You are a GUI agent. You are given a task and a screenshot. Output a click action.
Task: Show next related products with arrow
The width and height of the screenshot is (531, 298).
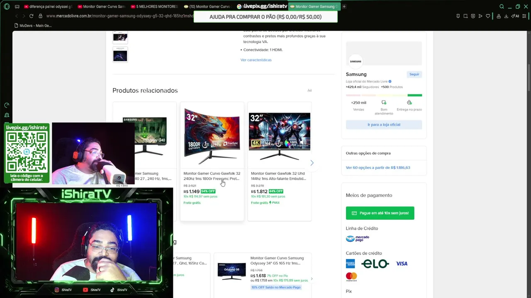(312, 163)
